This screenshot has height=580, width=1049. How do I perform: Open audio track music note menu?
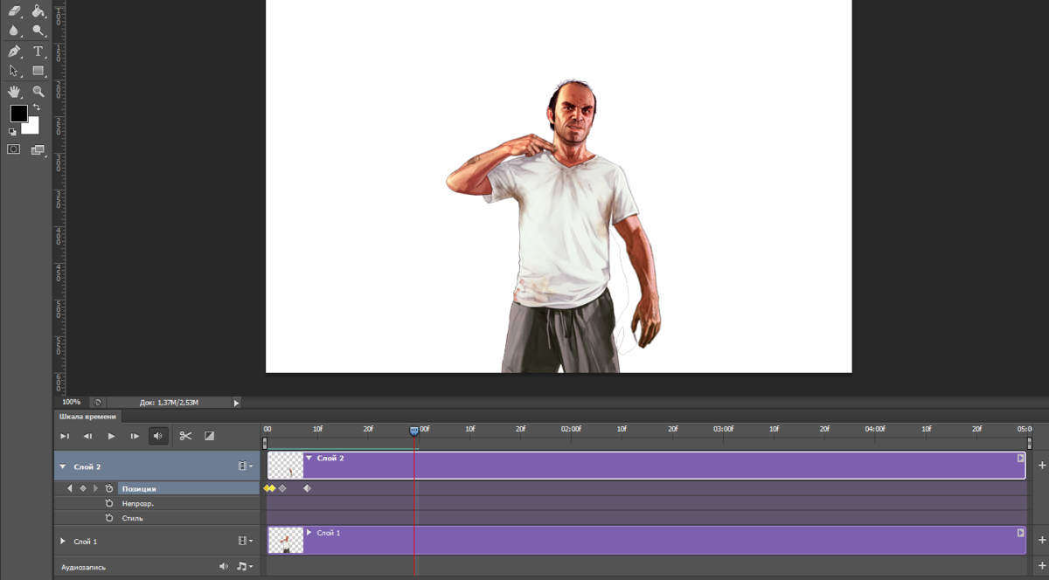coord(245,567)
